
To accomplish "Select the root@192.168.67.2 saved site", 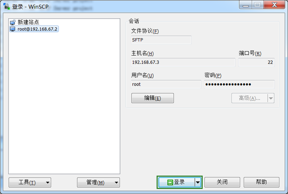I will pos(34,29).
